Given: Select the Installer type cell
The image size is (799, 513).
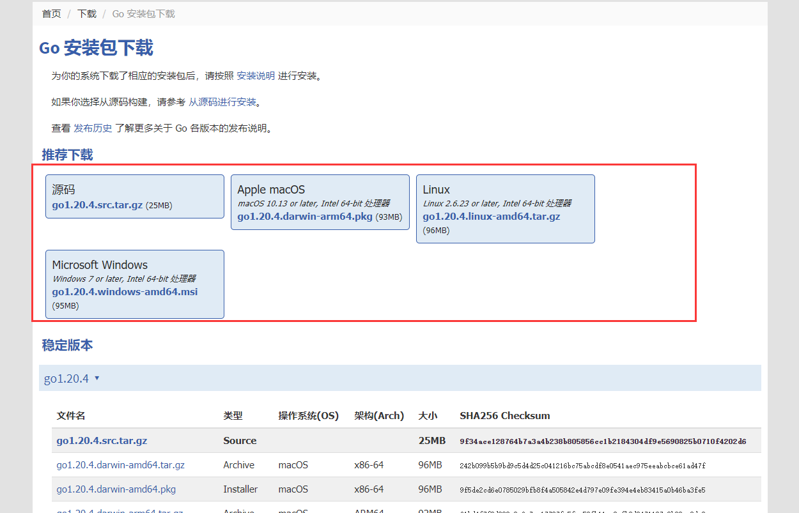Looking at the screenshot, I should (x=240, y=489).
